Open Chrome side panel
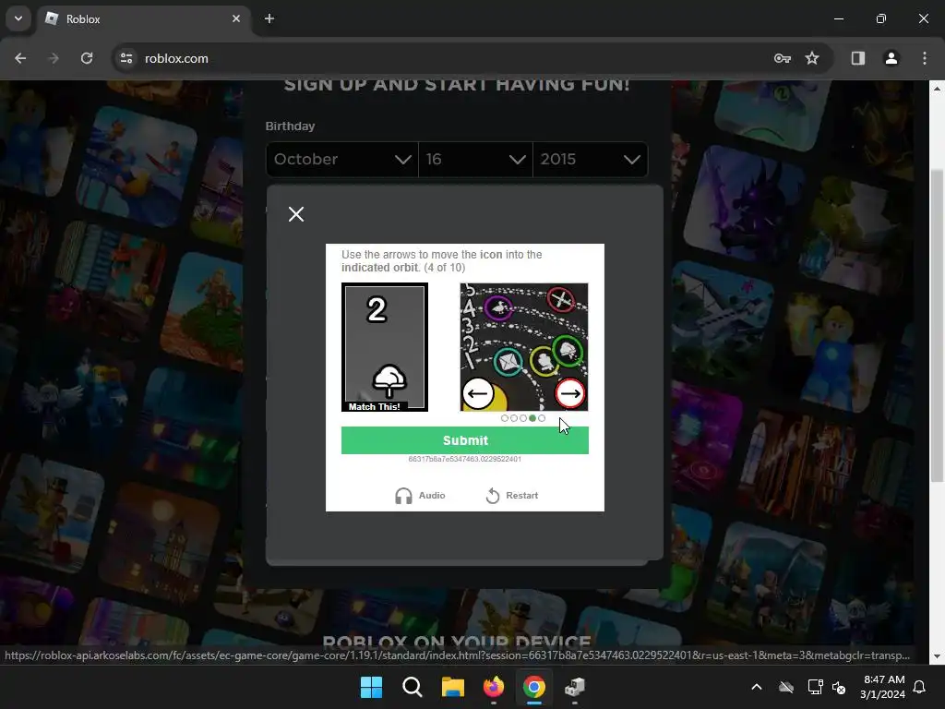Viewport: 945px width, 709px height. (858, 58)
